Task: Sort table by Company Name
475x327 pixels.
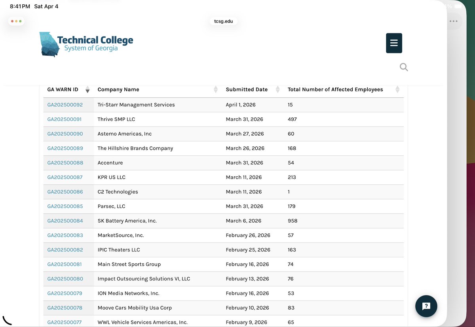Action: tap(158, 89)
